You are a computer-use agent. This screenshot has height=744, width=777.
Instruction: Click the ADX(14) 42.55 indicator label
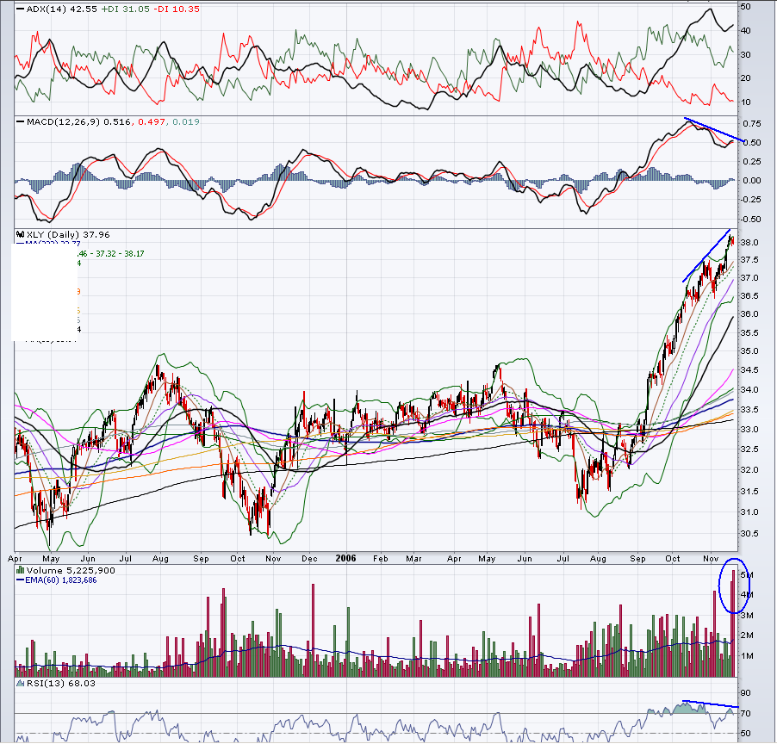[61, 9]
